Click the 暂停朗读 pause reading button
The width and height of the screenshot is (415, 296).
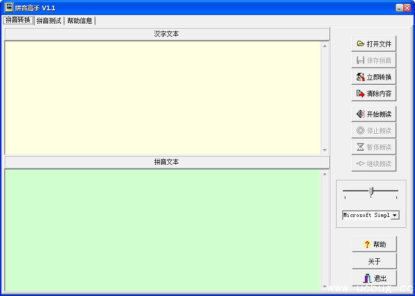tap(374, 147)
